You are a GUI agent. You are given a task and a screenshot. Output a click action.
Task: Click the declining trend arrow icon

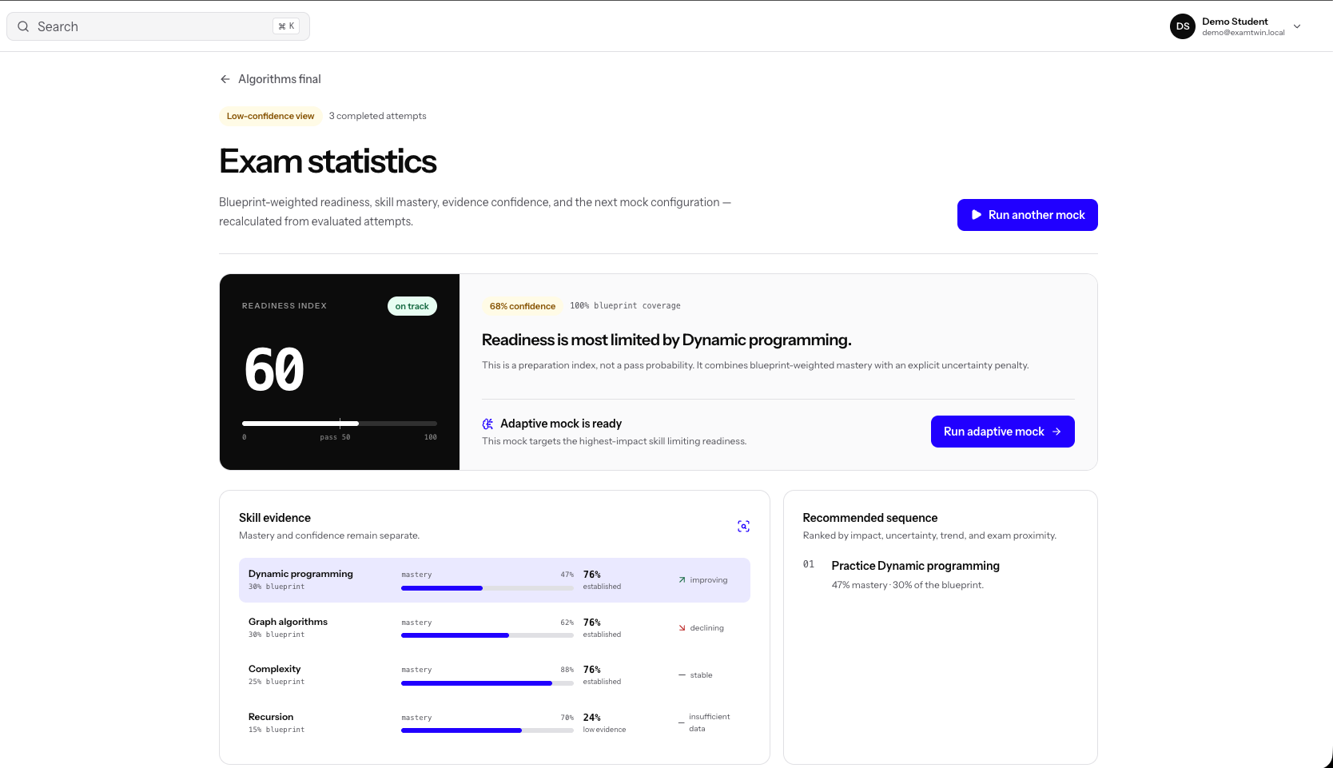(682, 628)
